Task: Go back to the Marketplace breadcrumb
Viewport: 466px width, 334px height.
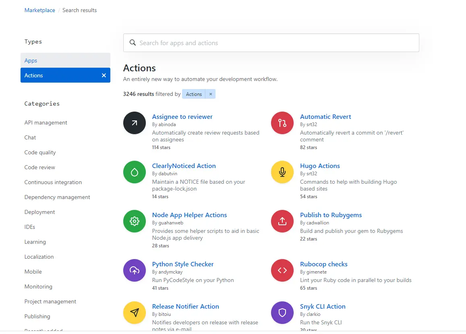Action: click(x=39, y=10)
